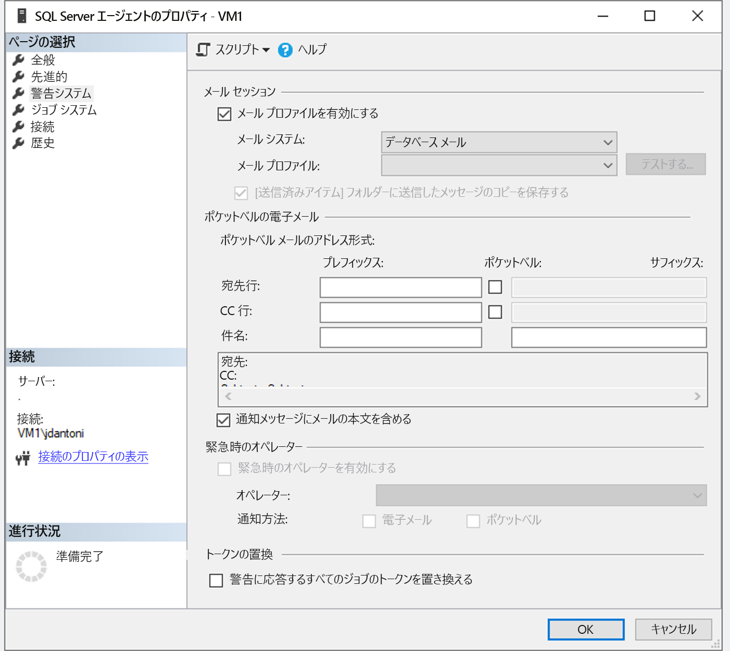Open the メール システム dropdown
This screenshot has height=651, width=730.
(x=608, y=142)
